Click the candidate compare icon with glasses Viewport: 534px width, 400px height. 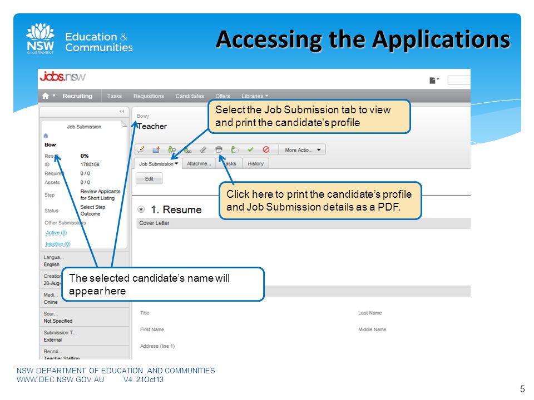(x=187, y=150)
